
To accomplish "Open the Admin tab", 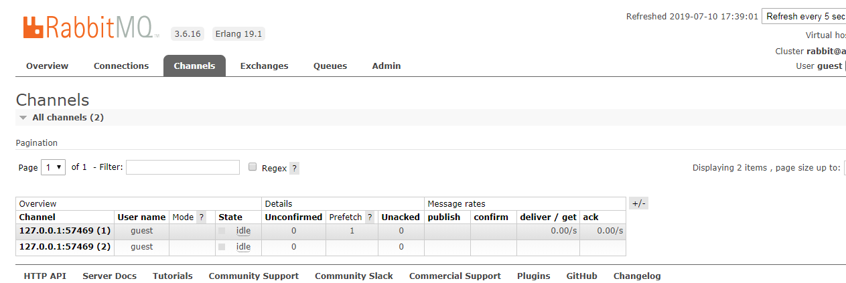I will coord(386,66).
